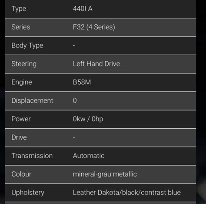The image size is (206, 204).
Task: Click the Displacement value 0
Action: point(75,100)
